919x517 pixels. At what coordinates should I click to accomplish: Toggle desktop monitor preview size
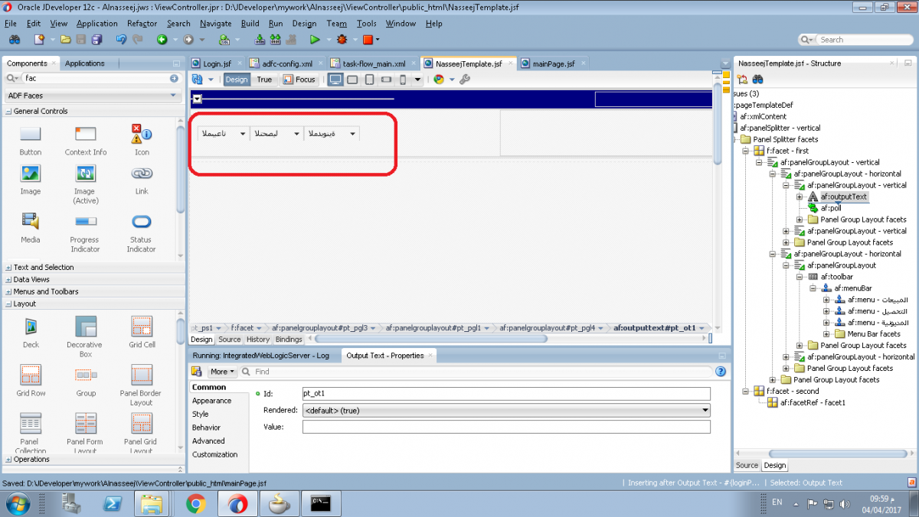335,80
